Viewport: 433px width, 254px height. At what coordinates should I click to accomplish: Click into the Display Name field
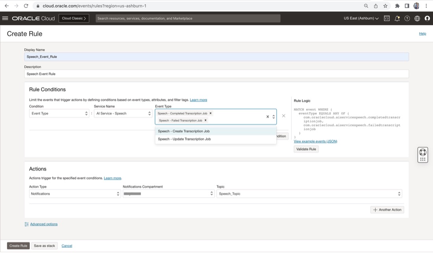(216, 57)
